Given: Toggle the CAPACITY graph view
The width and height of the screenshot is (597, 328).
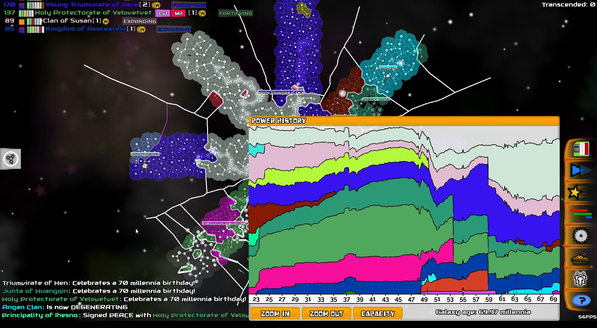Looking at the screenshot, I should (378, 313).
